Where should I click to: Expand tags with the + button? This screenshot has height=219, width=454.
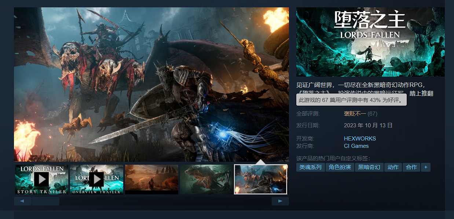coord(426,167)
